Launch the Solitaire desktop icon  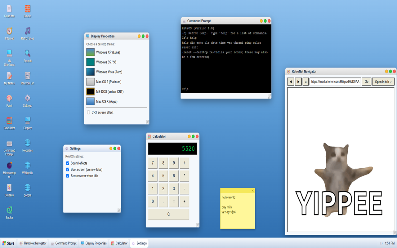click(9, 190)
